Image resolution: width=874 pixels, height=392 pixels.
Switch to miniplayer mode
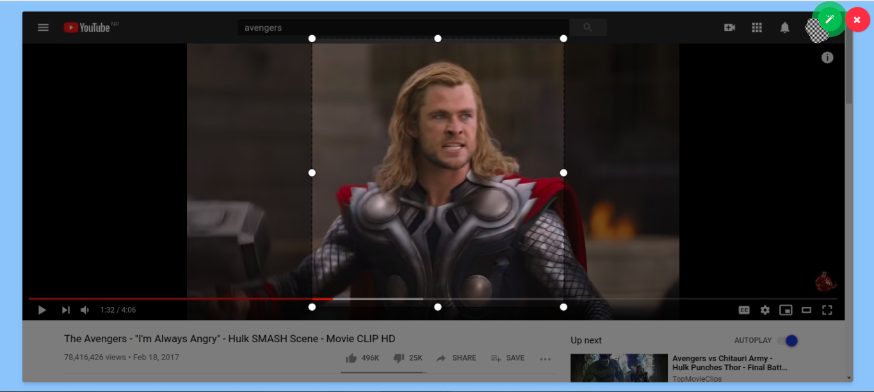pyautogui.click(x=786, y=310)
